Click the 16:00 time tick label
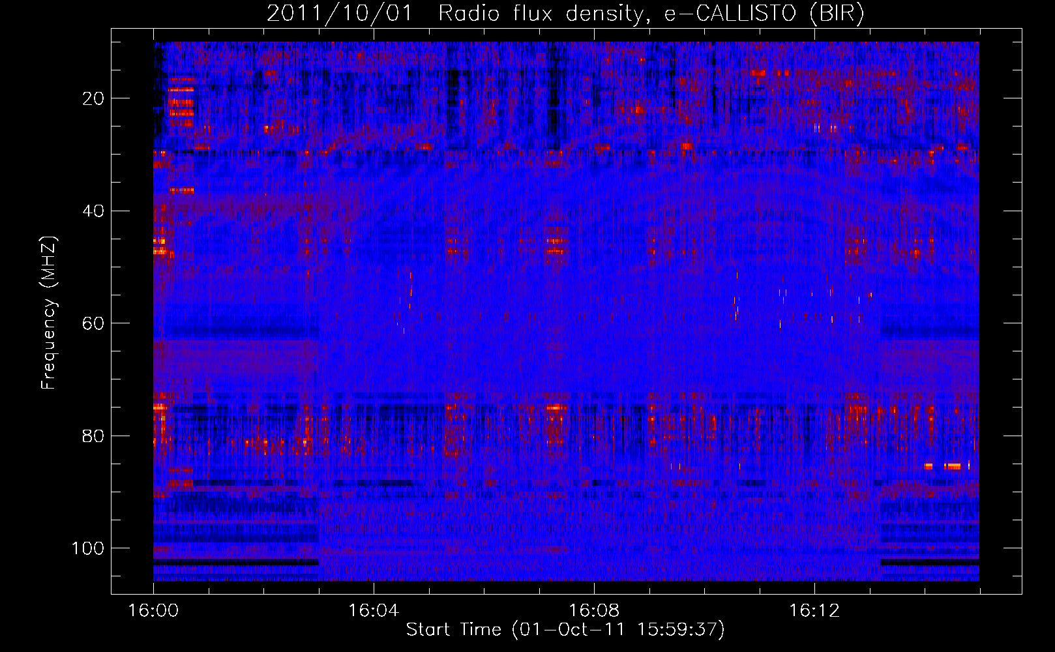Screen dimensions: 1055x652 153,611
